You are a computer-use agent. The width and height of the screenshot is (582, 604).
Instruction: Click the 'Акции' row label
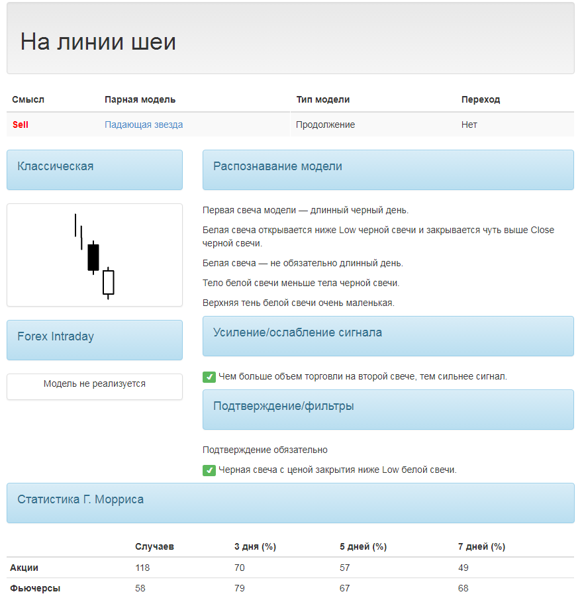click(24, 568)
